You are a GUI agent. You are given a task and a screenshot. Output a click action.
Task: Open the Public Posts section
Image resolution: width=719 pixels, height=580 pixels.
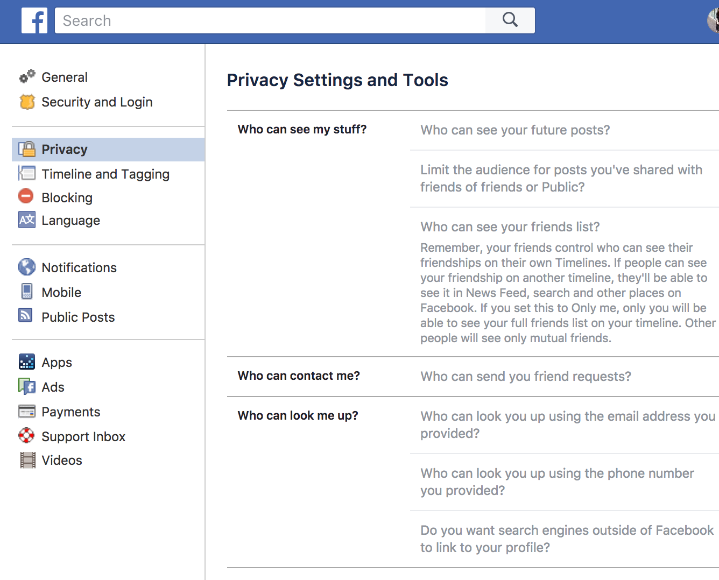coord(78,317)
